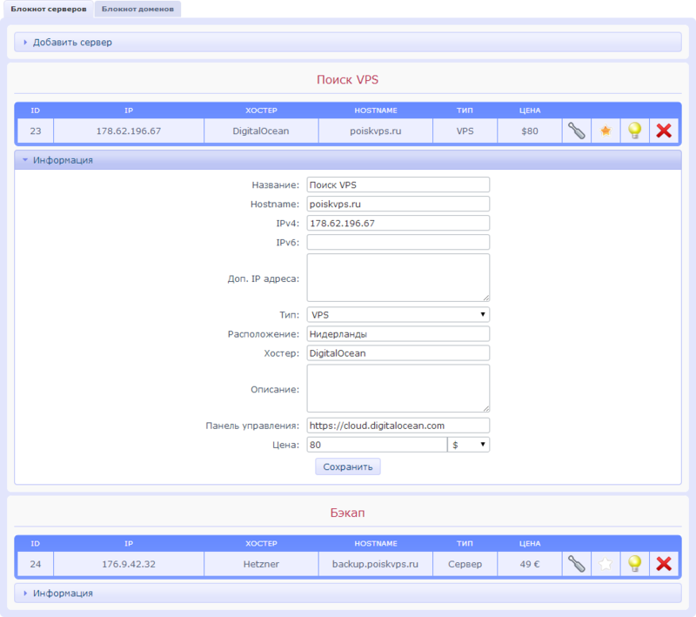Click the Доп. IP адреса textarea
This screenshot has height=617, width=696.
(398, 278)
